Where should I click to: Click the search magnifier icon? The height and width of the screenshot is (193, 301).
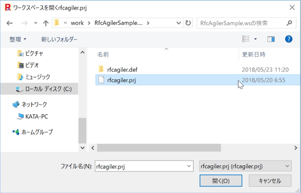click(289, 23)
